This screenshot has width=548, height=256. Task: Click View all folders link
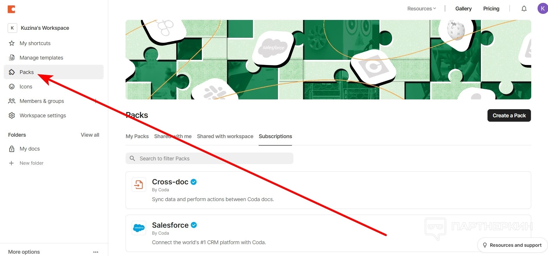[x=90, y=135]
